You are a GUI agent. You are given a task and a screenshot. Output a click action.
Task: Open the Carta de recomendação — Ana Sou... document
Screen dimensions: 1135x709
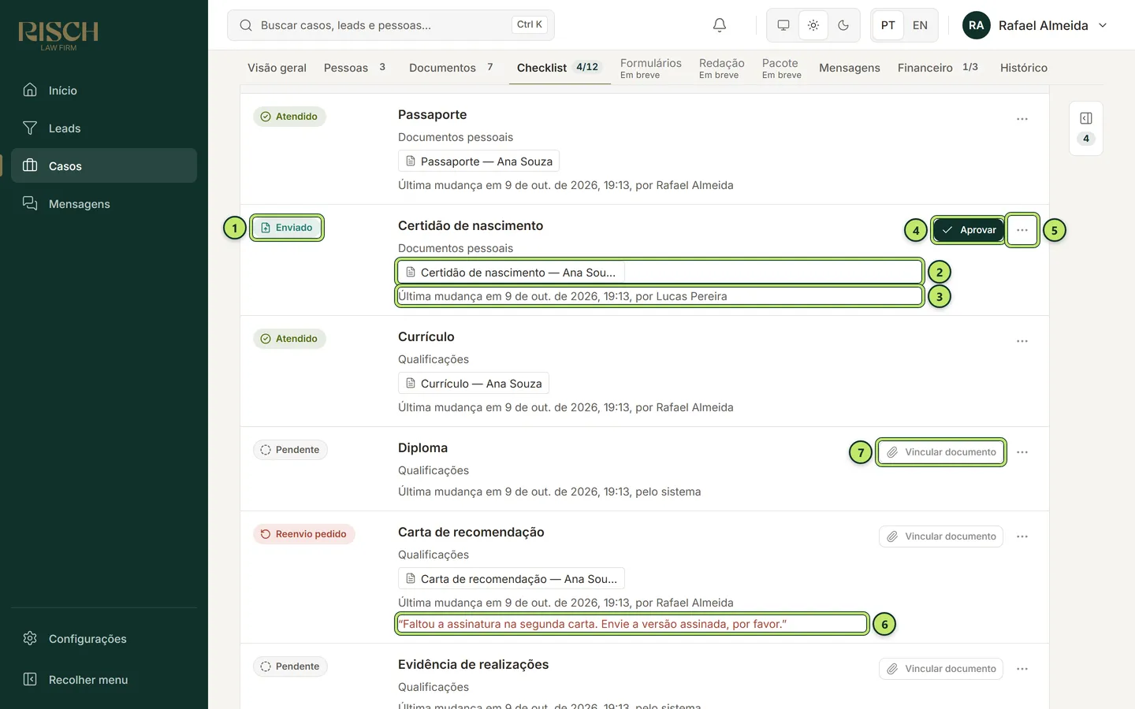[511, 579]
